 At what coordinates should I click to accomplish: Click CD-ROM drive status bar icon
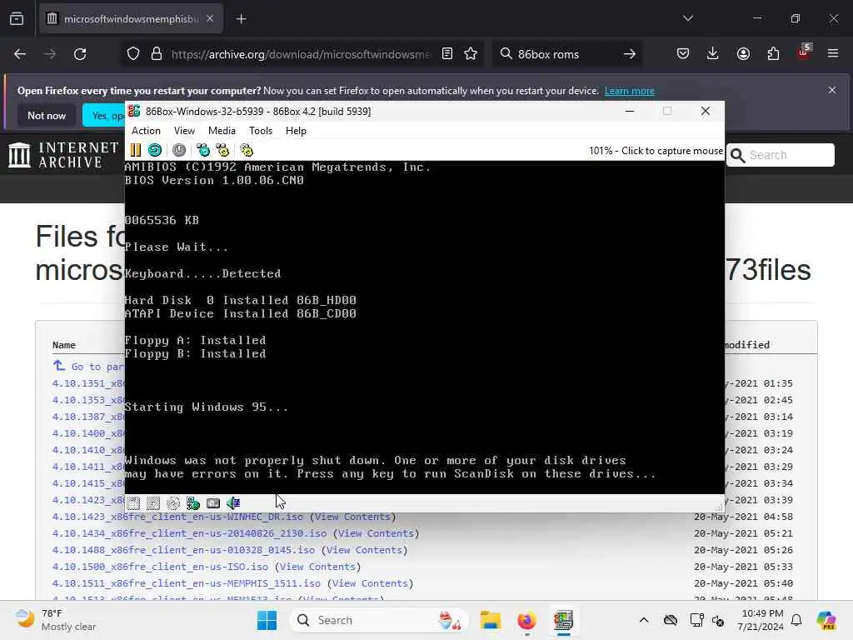(x=173, y=503)
